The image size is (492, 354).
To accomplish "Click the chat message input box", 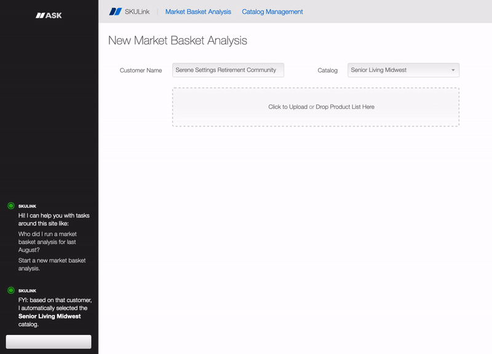I will (x=49, y=342).
